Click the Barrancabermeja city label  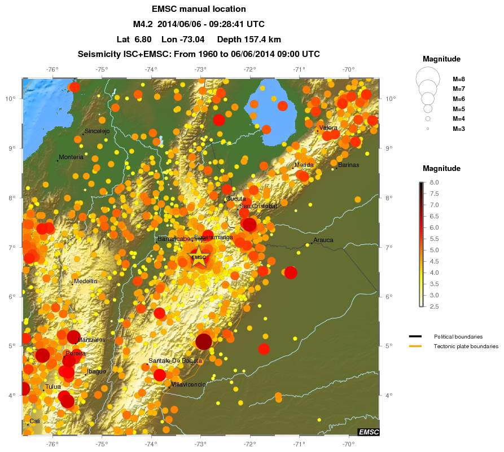pyautogui.click(x=181, y=239)
